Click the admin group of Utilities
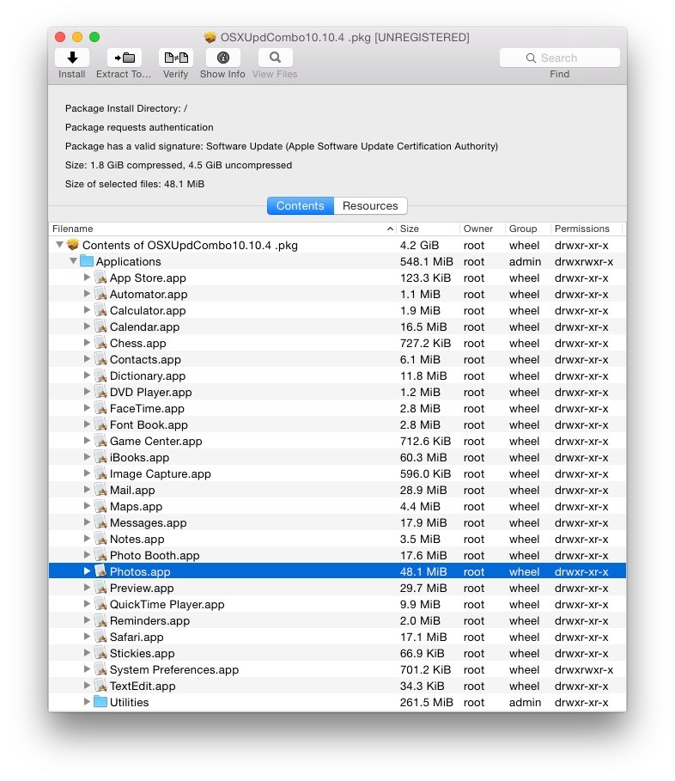Screen dimensions: 675x781 [525, 702]
